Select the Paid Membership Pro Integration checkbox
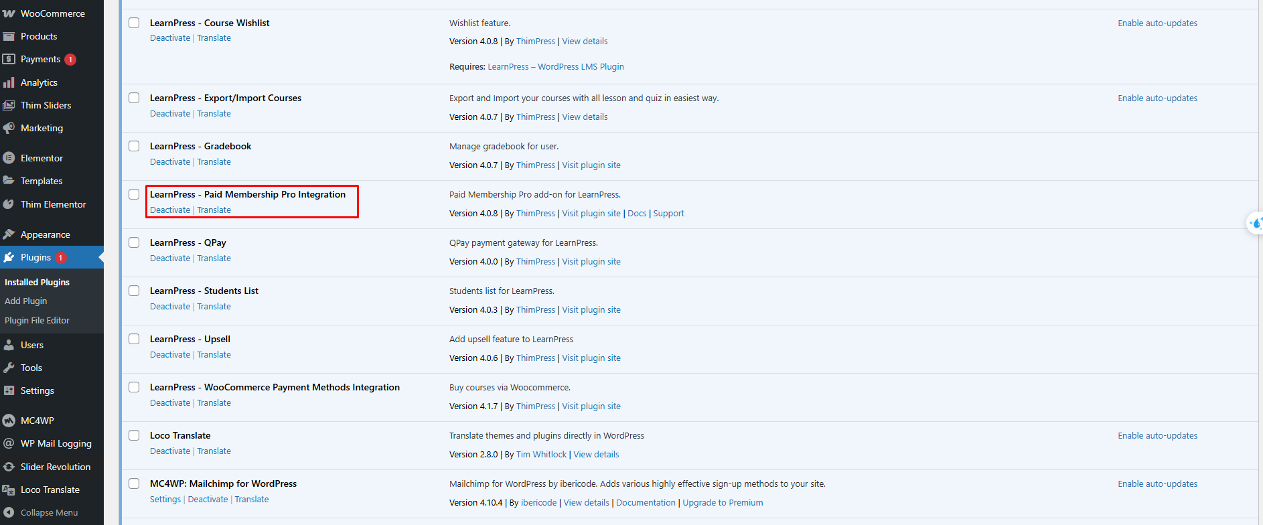Image resolution: width=1263 pixels, height=525 pixels. (134, 194)
